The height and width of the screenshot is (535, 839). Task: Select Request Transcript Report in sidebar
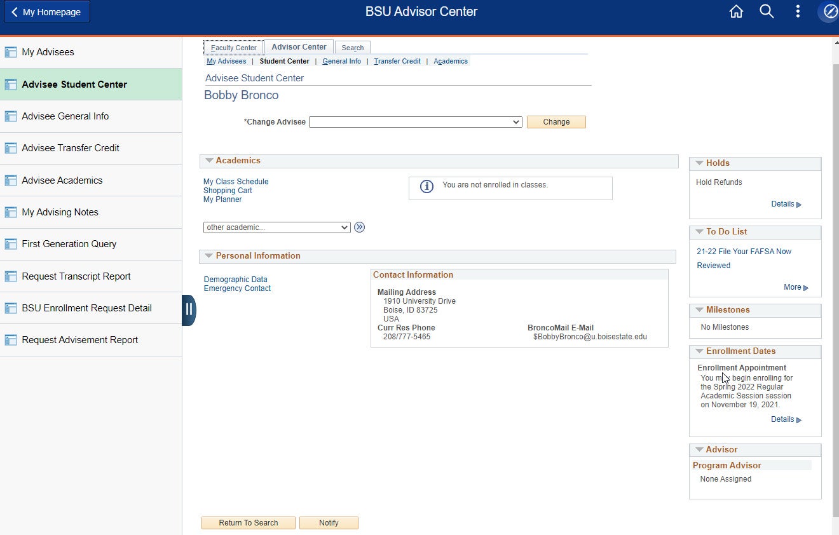coord(91,276)
